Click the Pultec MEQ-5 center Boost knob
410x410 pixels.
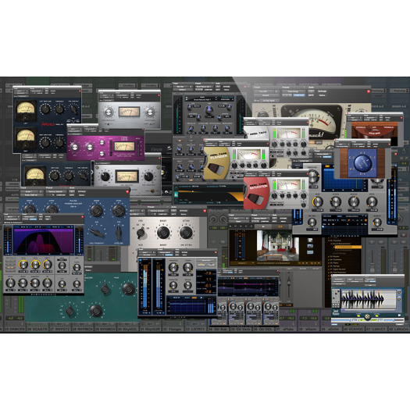click(x=163, y=232)
